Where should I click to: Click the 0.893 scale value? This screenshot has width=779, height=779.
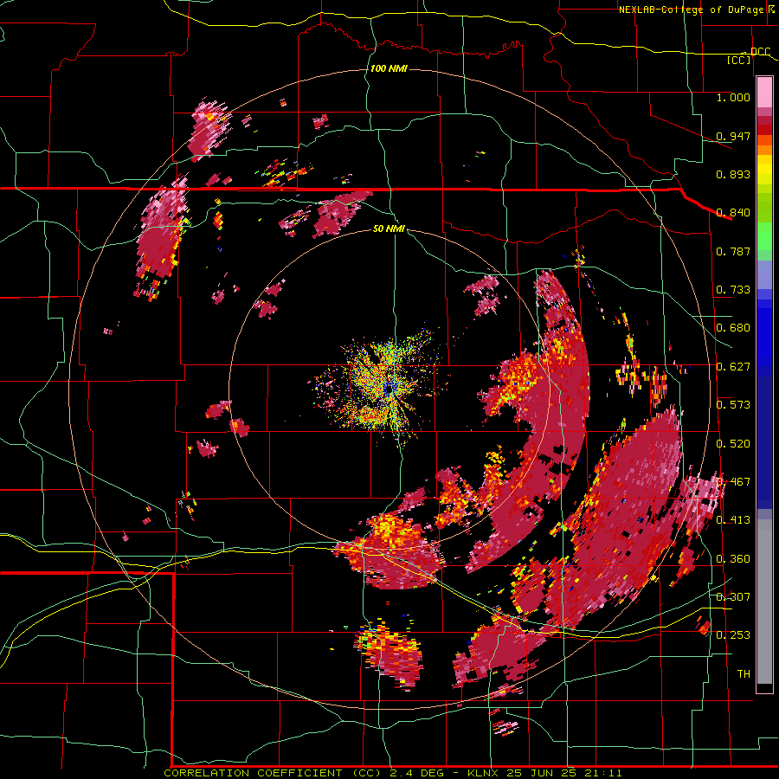pos(733,174)
